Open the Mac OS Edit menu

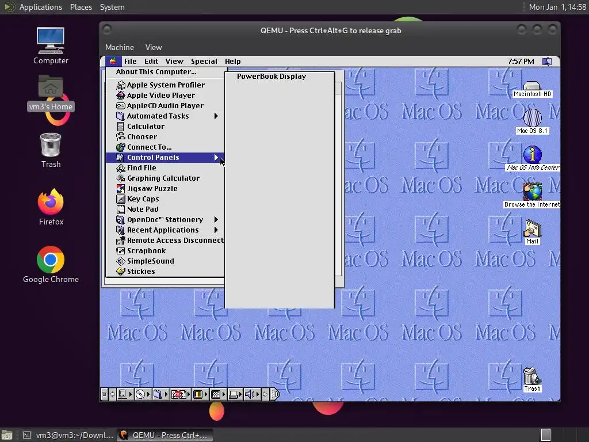click(151, 61)
